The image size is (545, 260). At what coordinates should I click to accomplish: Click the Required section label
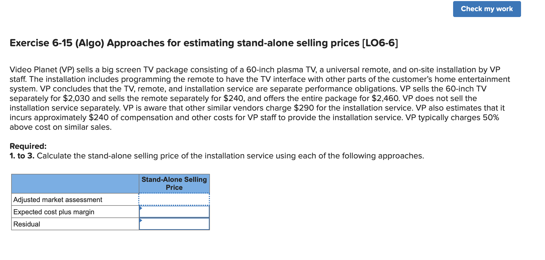[28, 146]
